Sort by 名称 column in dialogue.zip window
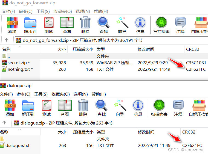Image resolution: width=208 pixels, height=154 pixels. pos(20,132)
